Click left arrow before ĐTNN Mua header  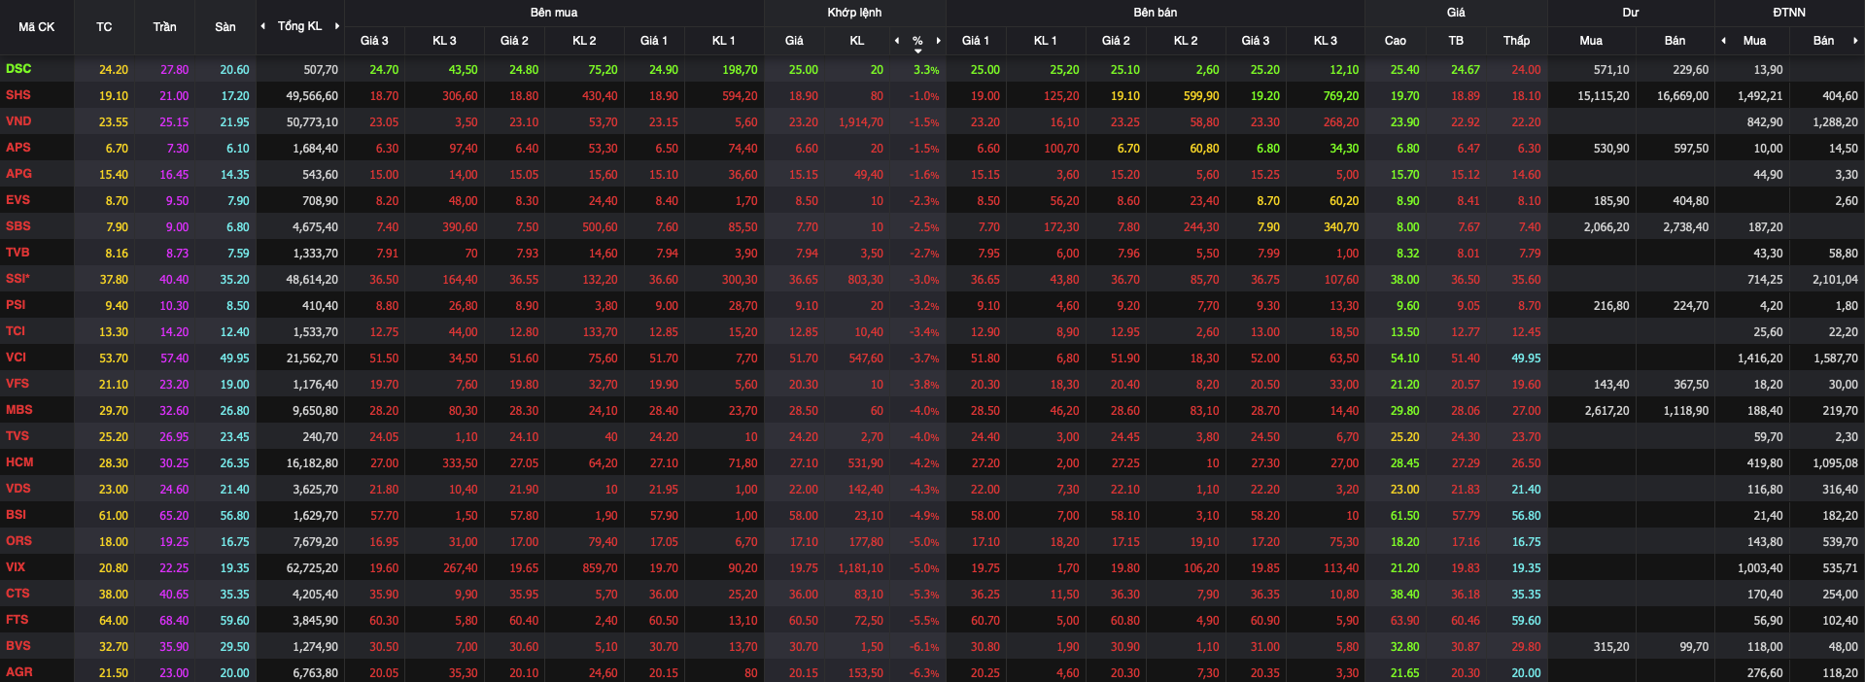[1723, 41]
